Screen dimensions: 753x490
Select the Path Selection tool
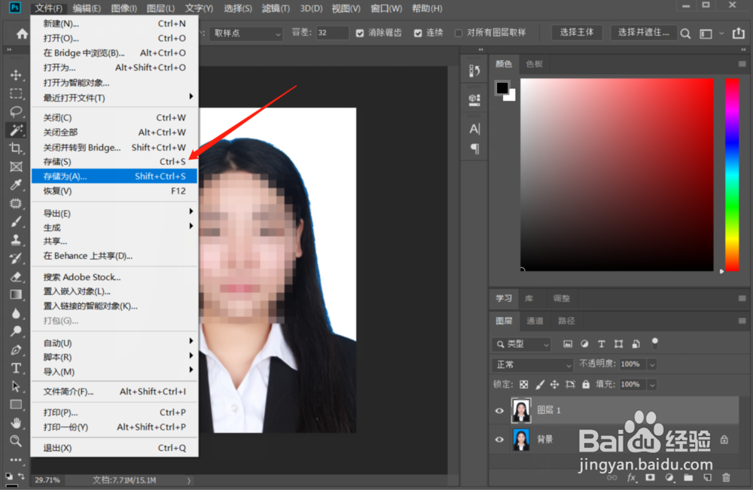tap(16, 386)
